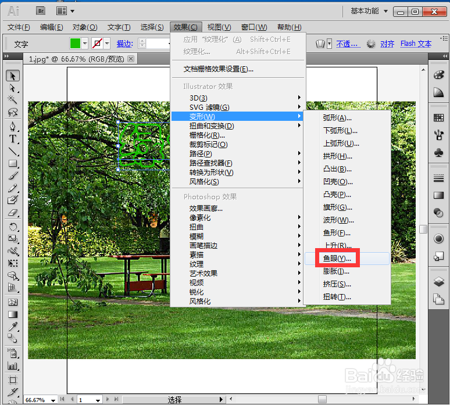This screenshot has width=450, height=405.
Task: Open the zoom level 66.67% dropdown
Action: (x=53, y=400)
